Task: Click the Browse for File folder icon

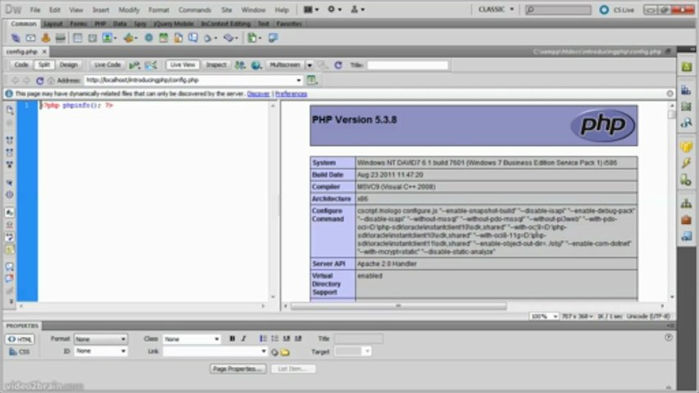Action: (285, 352)
